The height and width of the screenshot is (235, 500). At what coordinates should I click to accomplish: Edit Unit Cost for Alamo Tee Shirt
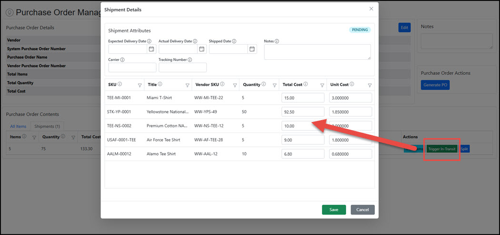[350, 154]
